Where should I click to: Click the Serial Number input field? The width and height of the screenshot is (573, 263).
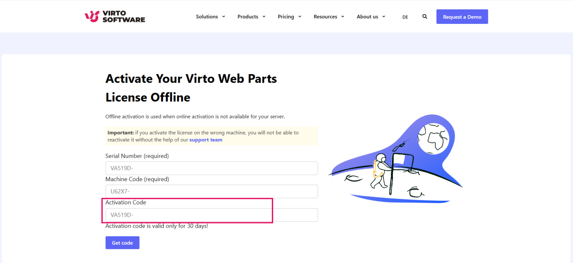212,168
